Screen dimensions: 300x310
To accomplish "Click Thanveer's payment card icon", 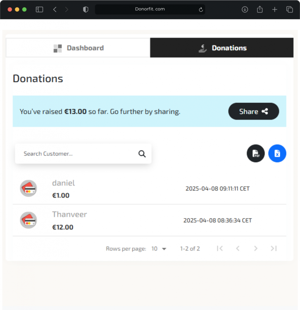I will [x=29, y=220].
